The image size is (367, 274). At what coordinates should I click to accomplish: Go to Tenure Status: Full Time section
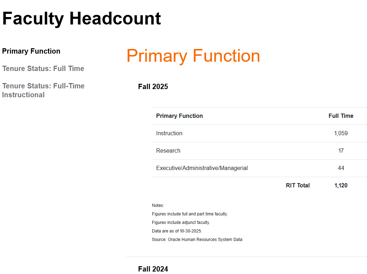(x=43, y=68)
